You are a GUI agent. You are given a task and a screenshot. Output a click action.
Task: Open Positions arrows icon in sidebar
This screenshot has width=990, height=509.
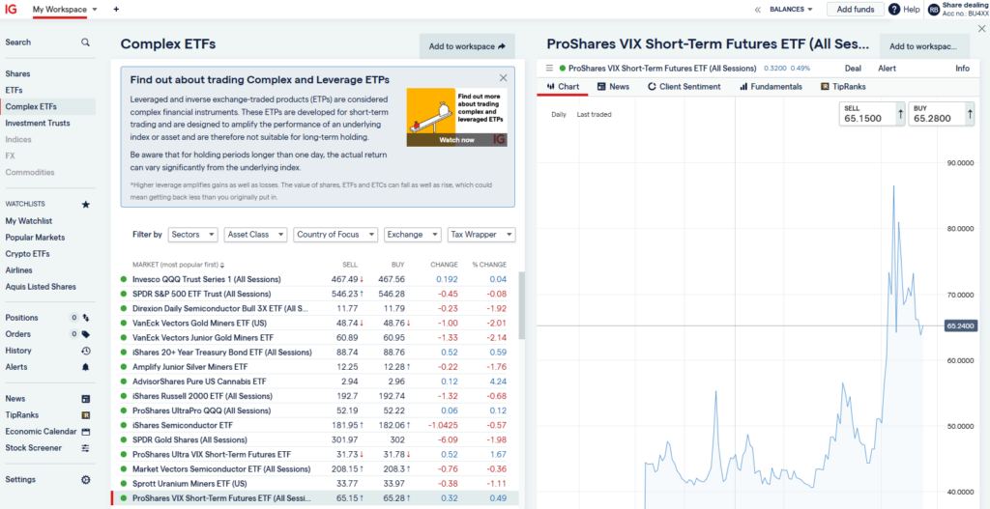pos(86,318)
